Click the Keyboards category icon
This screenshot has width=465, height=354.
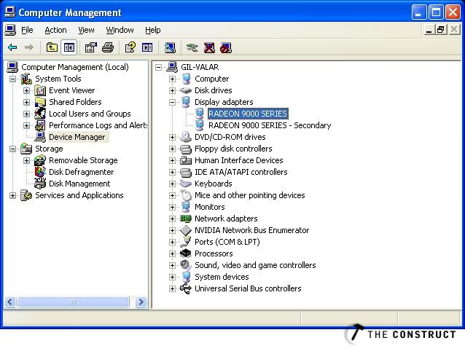pos(186,184)
